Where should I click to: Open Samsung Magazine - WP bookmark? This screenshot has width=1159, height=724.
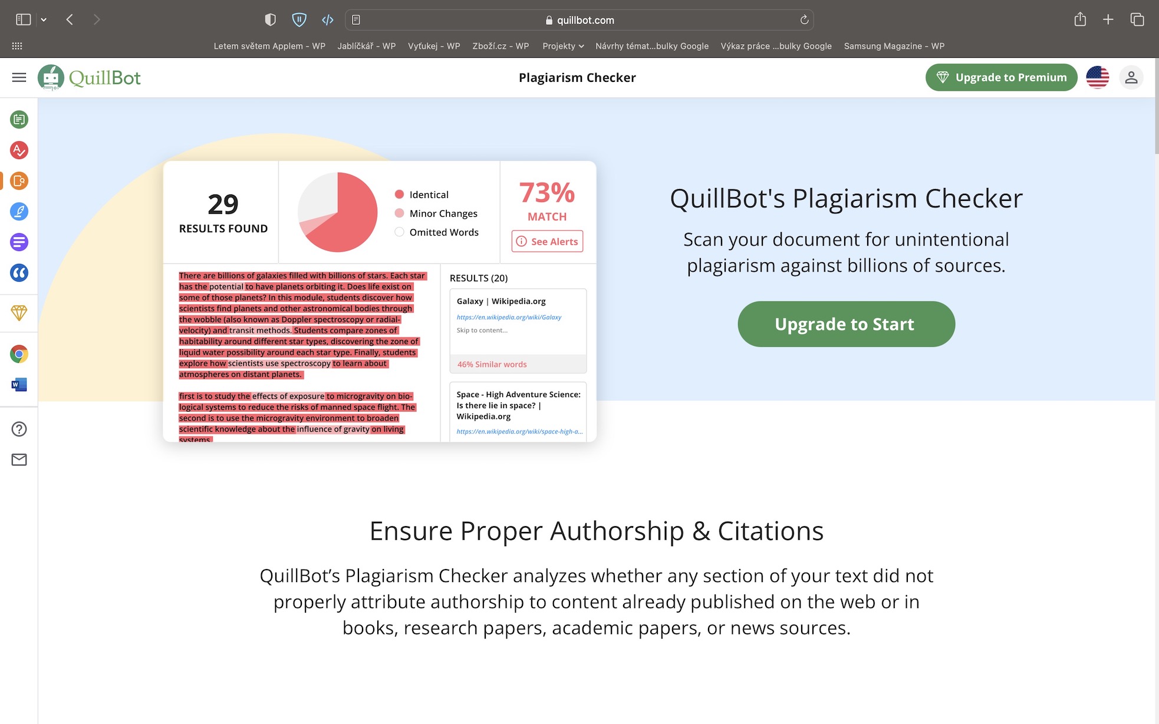click(x=894, y=46)
